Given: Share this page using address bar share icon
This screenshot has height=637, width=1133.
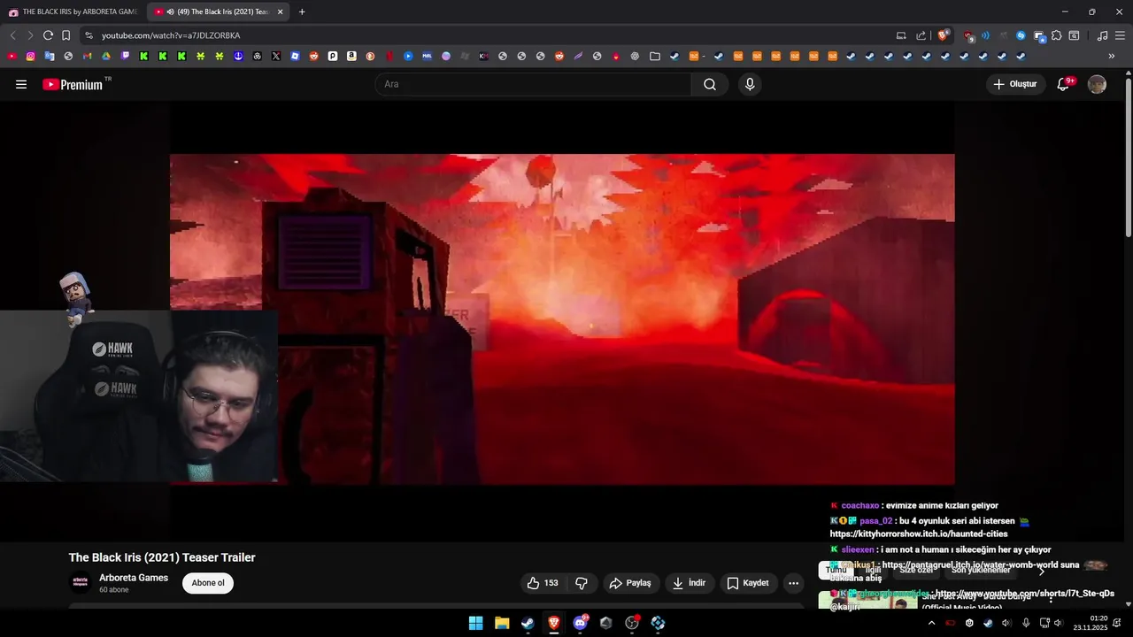Looking at the screenshot, I should (921, 35).
